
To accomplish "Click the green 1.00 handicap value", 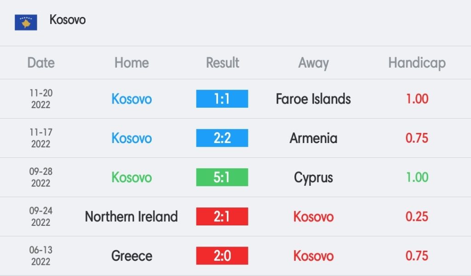I will [x=417, y=177].
